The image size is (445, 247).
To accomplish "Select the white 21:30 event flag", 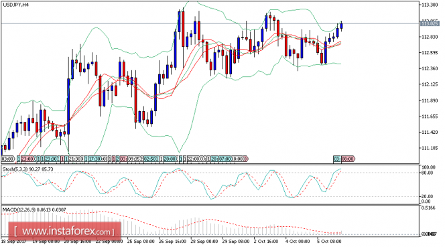I will [75, 159].
